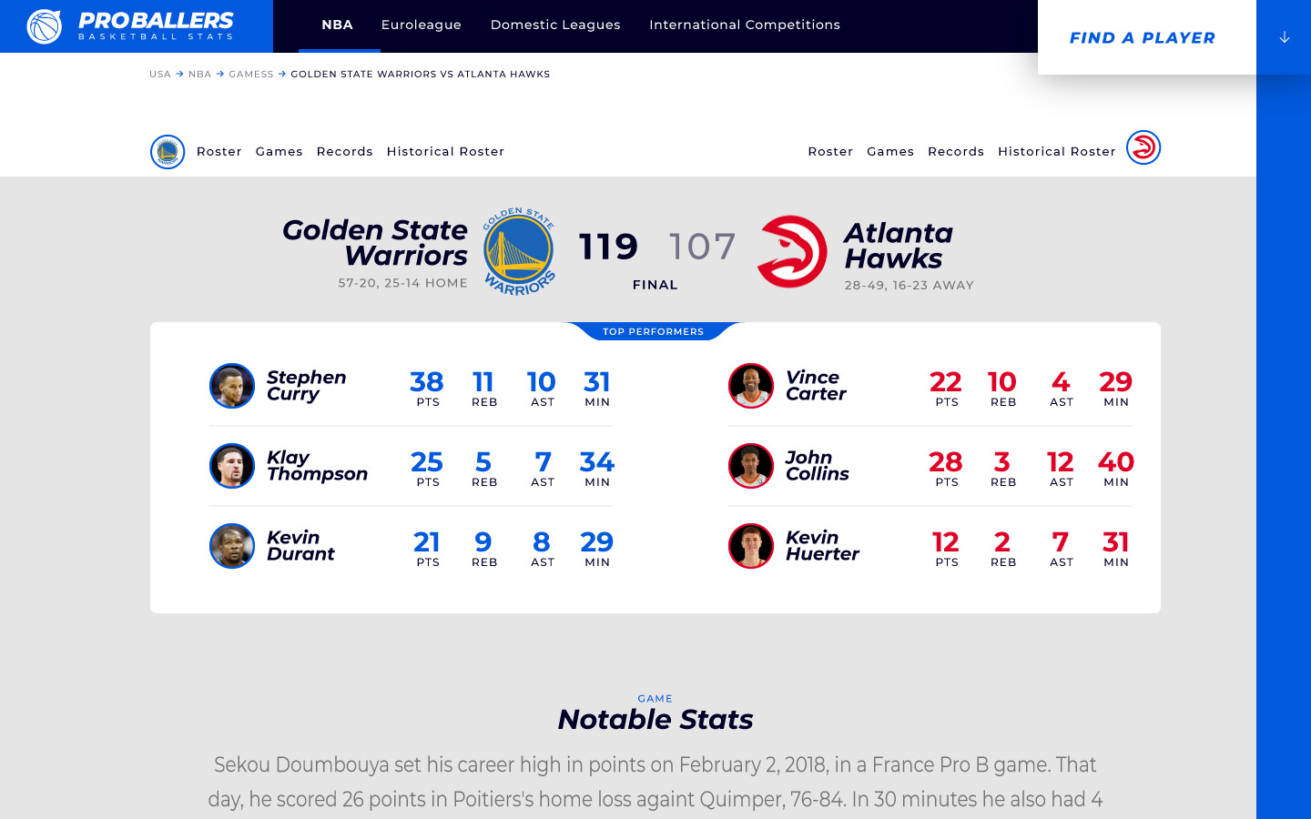
Task: Click the large Golden State Warriors logo
Action: [518, 251]
